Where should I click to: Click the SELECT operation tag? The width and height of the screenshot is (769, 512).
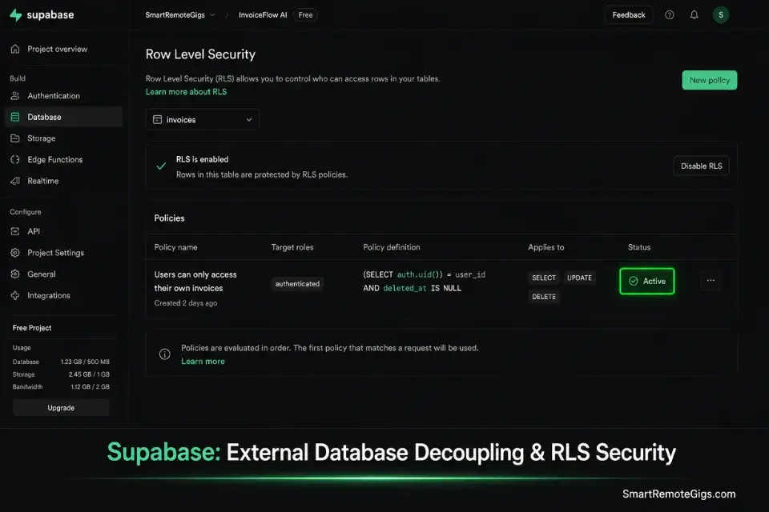tap(544, 278)
